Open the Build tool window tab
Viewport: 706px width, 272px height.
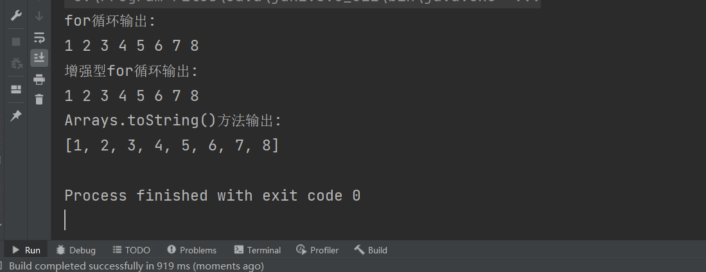[371, 250]
